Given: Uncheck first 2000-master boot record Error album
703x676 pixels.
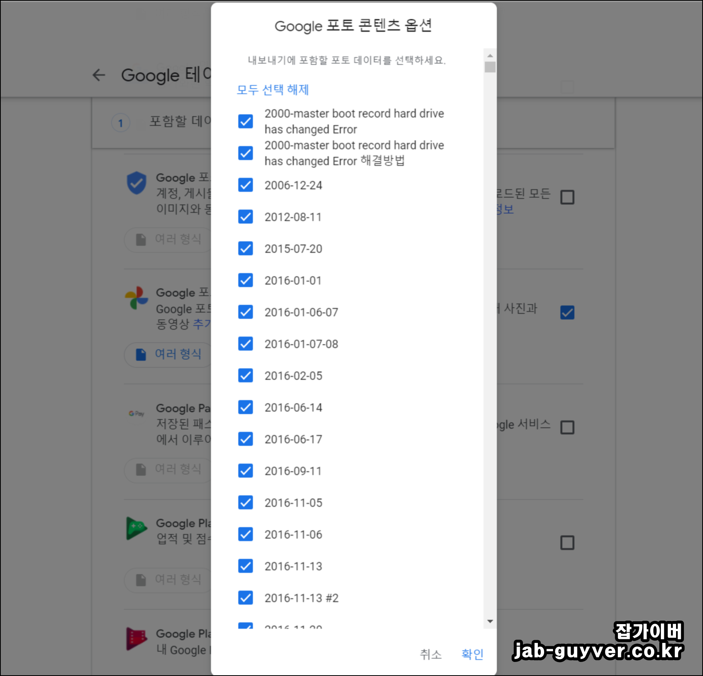Looking at the screenshot, I should (x=246, y=121).
